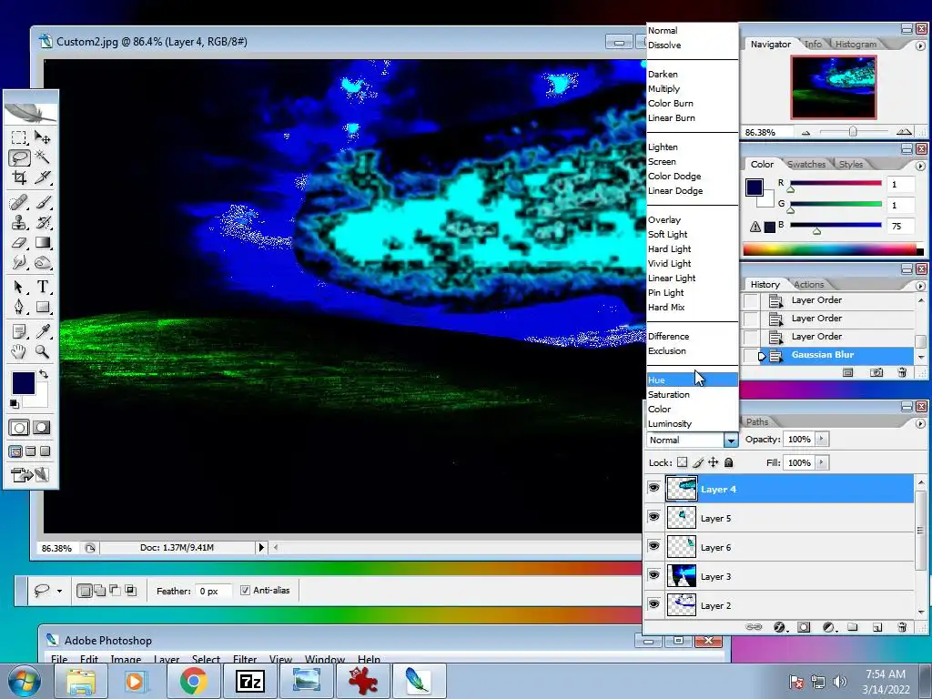The width and height of the screenshot is (932, 699).
Task: Select the Hand tool
Action: click(19, 351)
